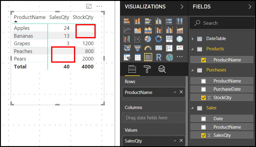Sort by the SalesQty column header
256x147 pixels.
(x=59, y=17)
